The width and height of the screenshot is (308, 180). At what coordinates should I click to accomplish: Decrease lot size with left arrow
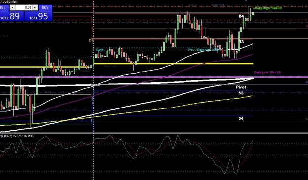pyautogui.click(x=12, y=8)
